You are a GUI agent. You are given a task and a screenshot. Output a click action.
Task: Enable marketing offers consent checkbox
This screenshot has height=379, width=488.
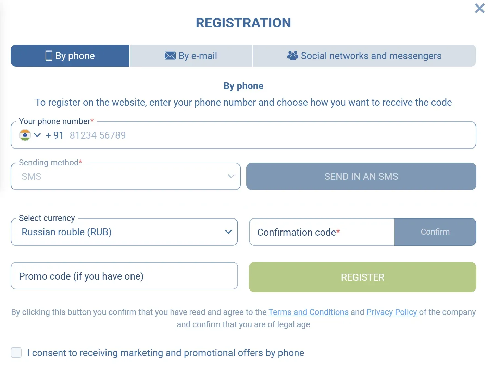(x=16, y=353)
